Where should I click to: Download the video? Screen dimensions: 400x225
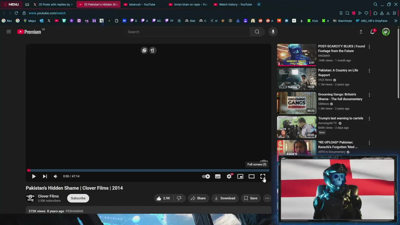225,198
